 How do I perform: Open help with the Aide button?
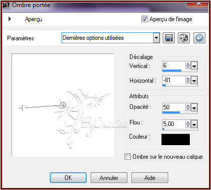click(x=150, y=177)
